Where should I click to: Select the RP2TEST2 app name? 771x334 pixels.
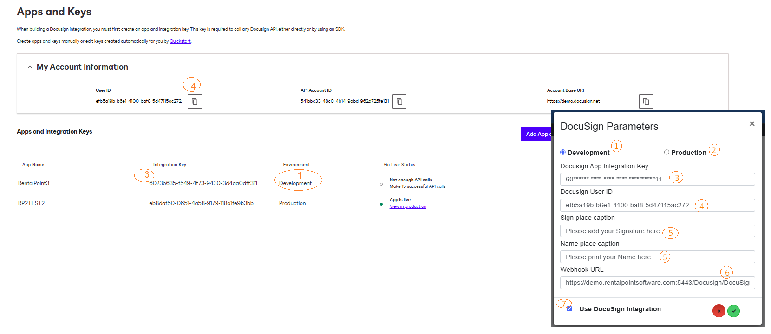point(32,203)
